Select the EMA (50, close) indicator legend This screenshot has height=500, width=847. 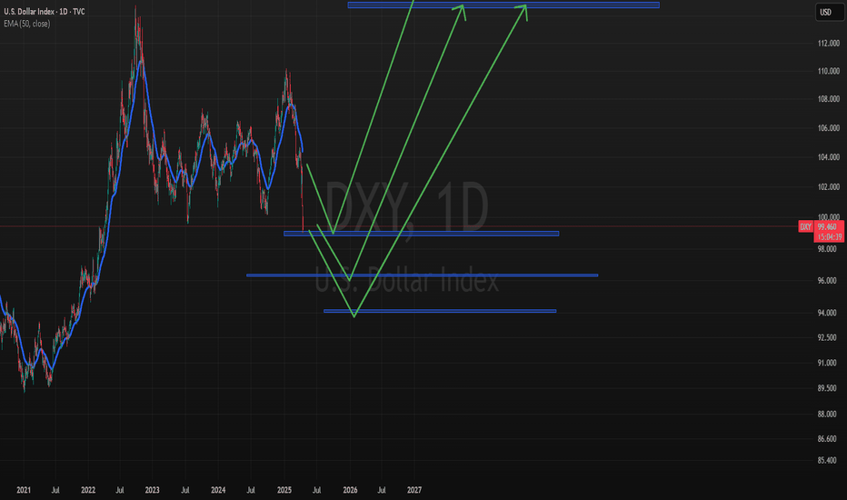click(27, 24)
